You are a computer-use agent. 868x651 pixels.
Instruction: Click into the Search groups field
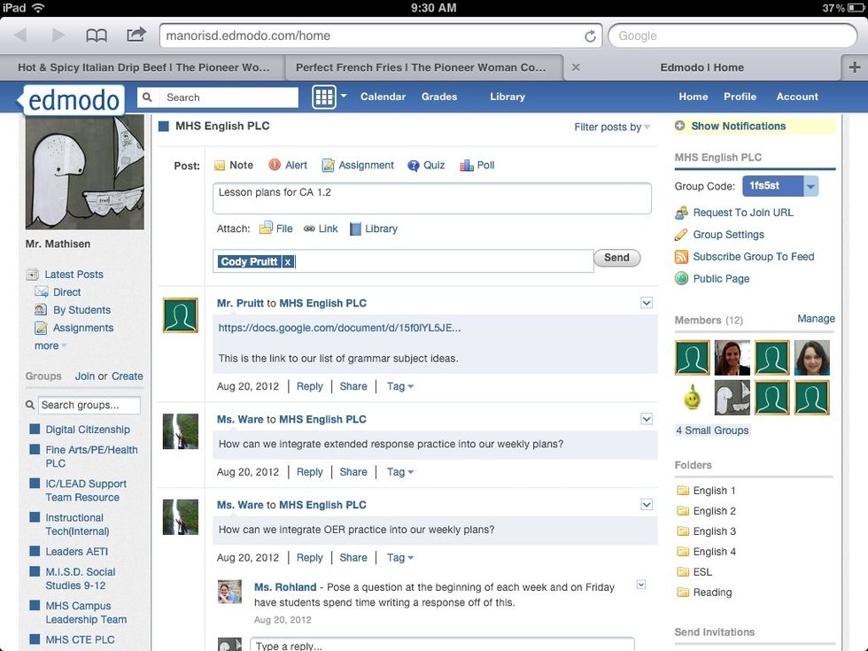click(x=89, y=406)
